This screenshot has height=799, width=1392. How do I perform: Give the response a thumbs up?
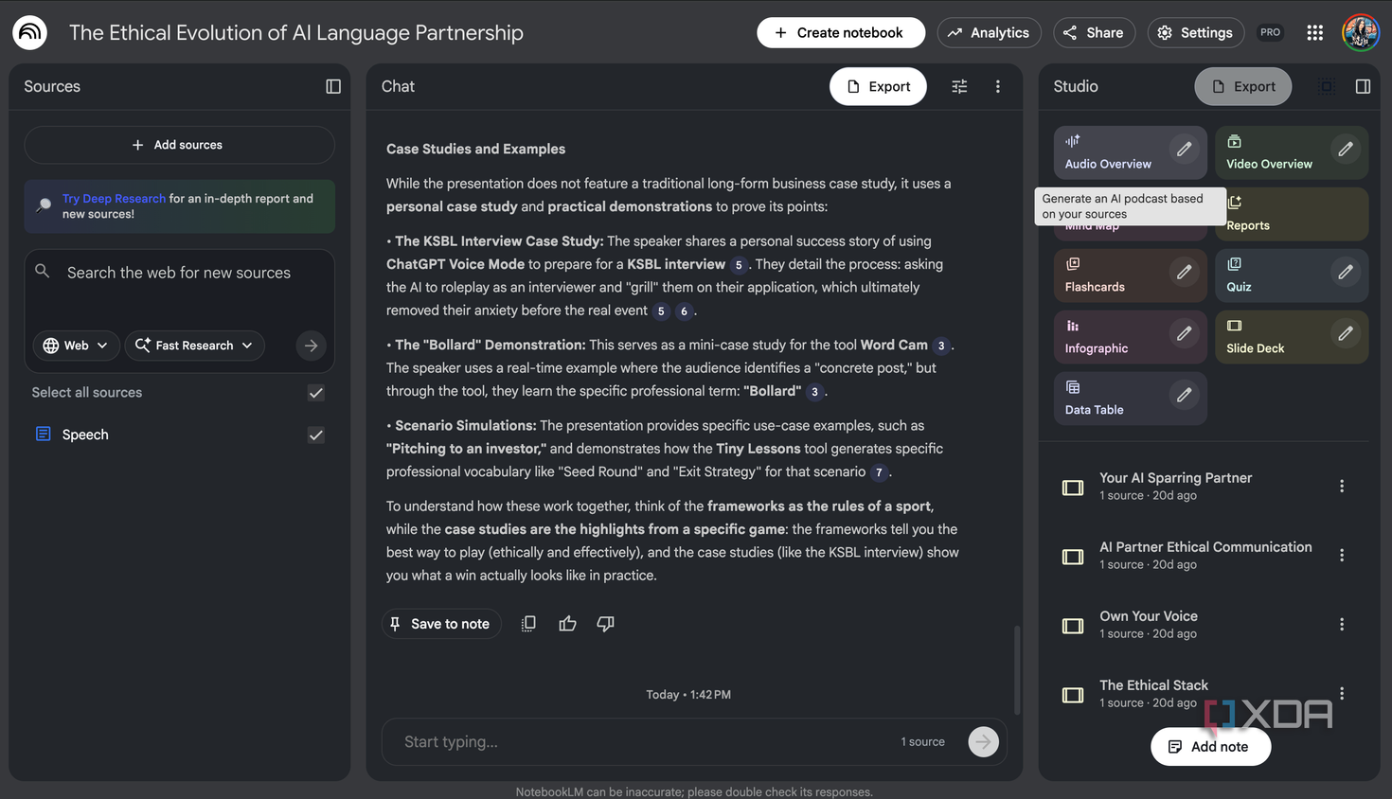(567, 623)
